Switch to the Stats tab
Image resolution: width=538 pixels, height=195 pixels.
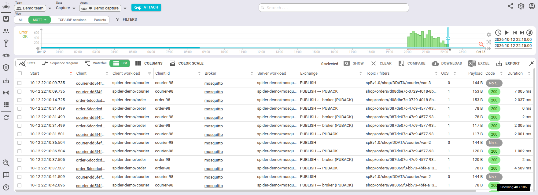(27, 63)
